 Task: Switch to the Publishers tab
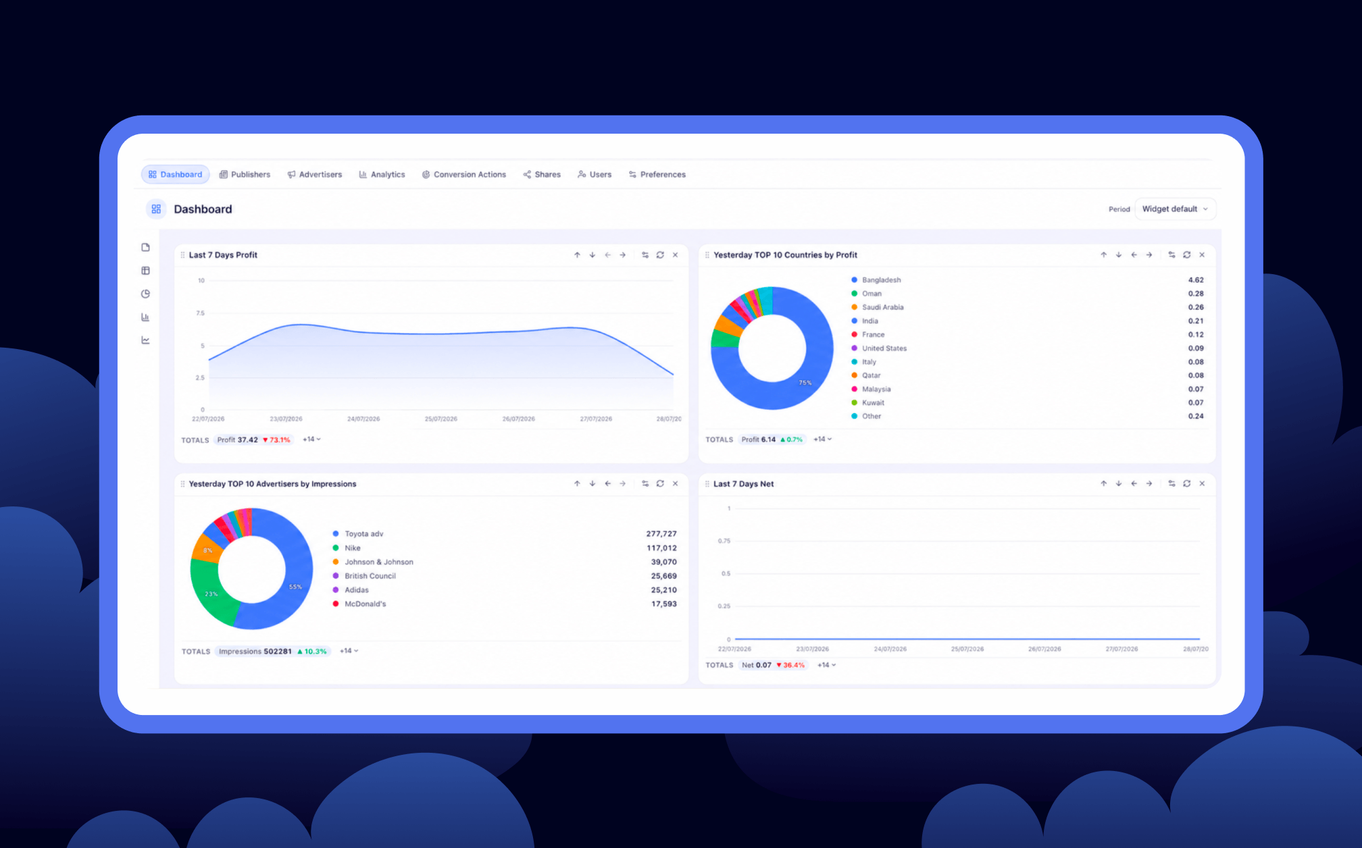tap(245, 174)
